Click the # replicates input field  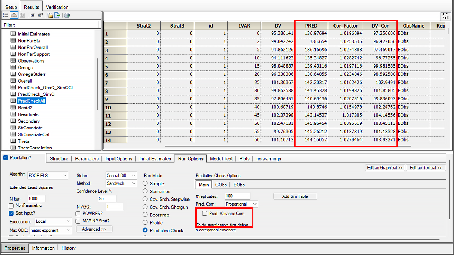click(238, 196)
